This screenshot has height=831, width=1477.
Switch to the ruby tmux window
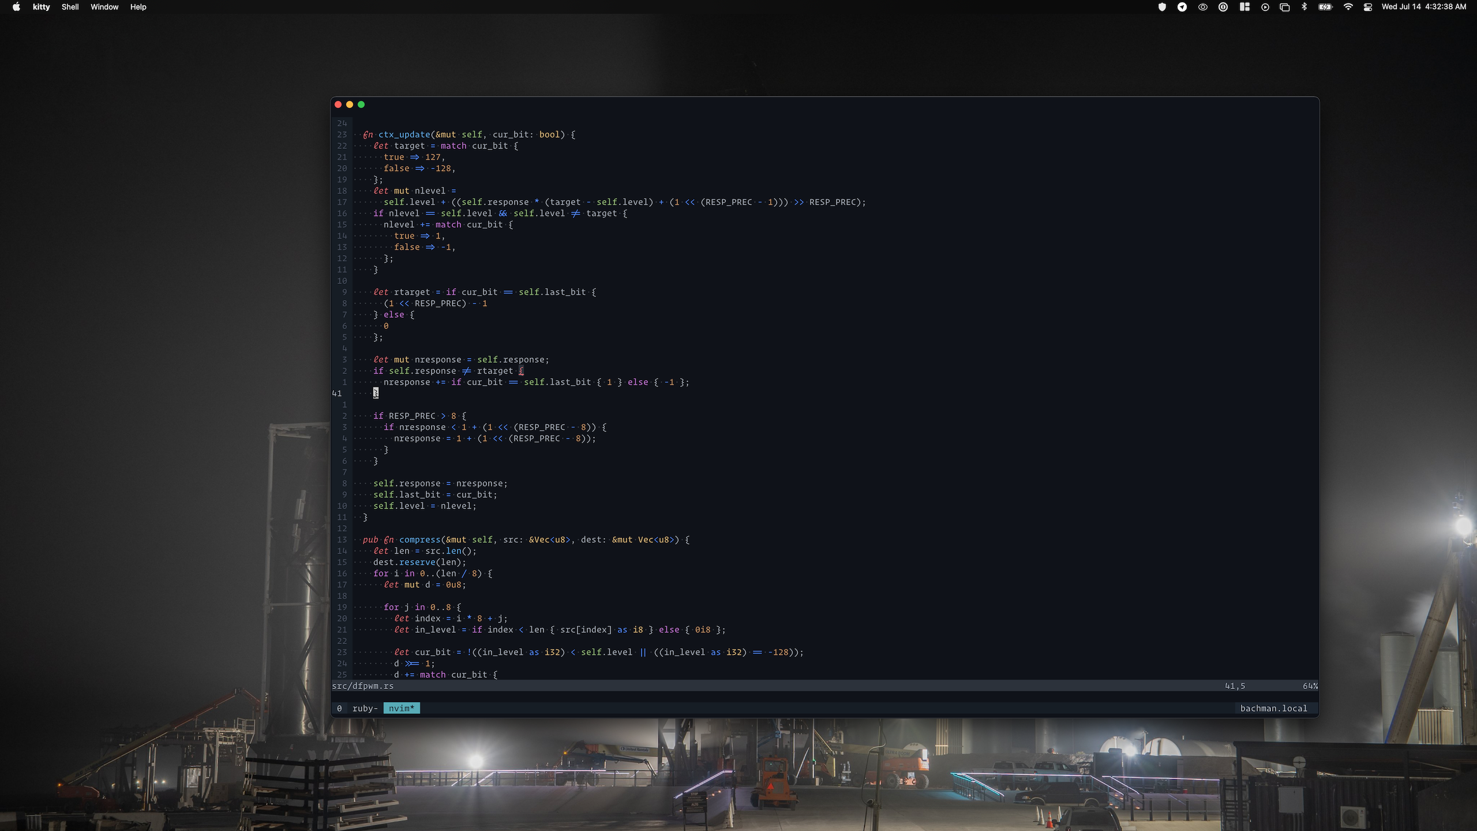(x=363, y=708)
